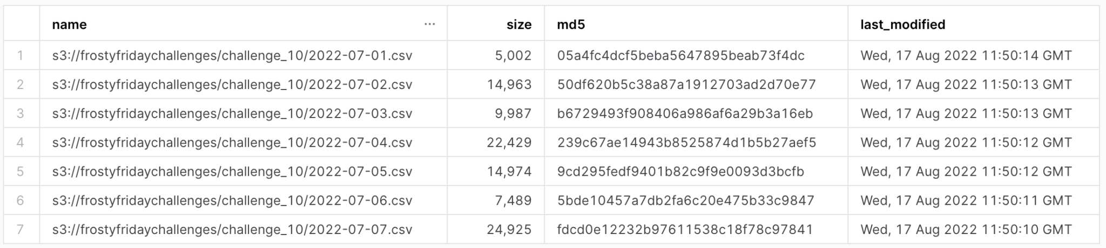
Task: Click the last_modified column header
Action: pyautogui.click(x=902, y=24)
